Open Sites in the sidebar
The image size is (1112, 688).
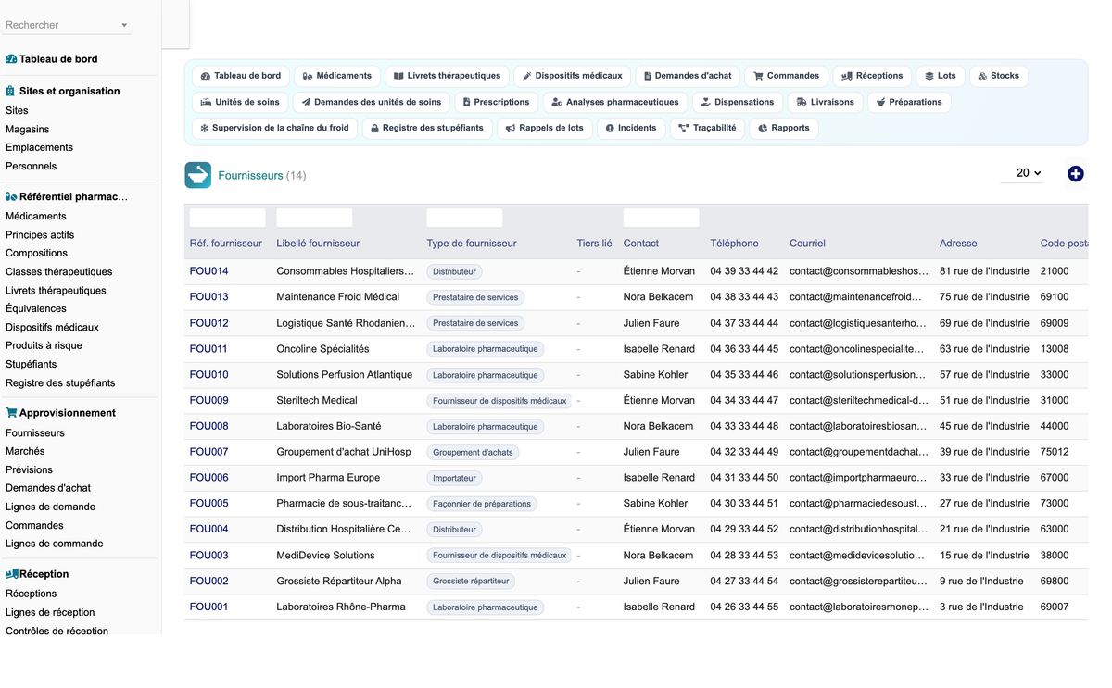coord(17,110)
